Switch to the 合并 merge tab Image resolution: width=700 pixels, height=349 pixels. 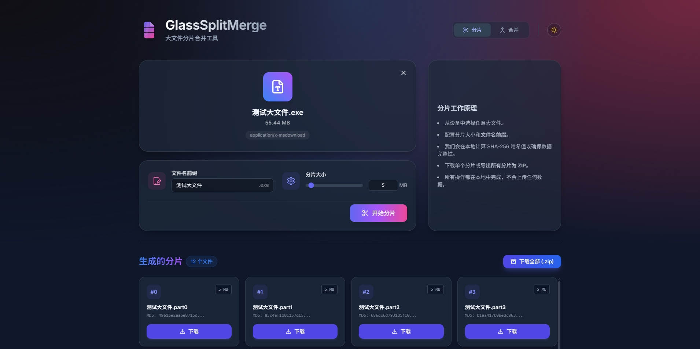pyautogui.click(x=509, y=30)
